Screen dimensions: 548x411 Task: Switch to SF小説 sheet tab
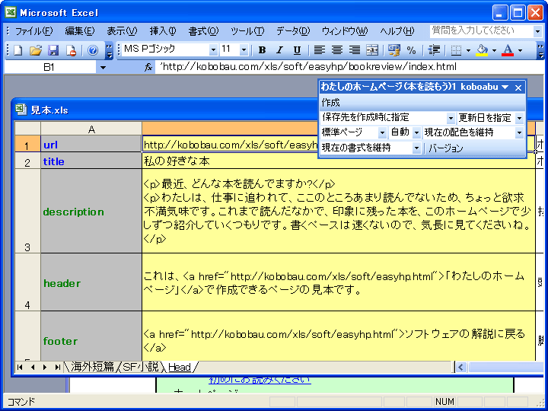point(141,367)
